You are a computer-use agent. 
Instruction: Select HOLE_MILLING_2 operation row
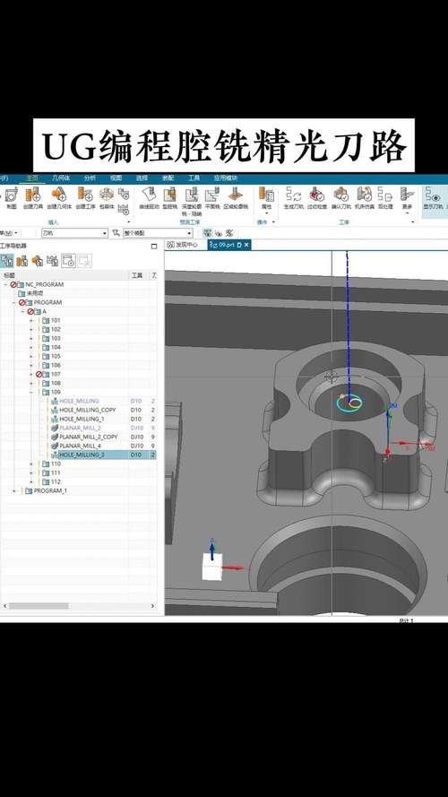click(78, 455)
